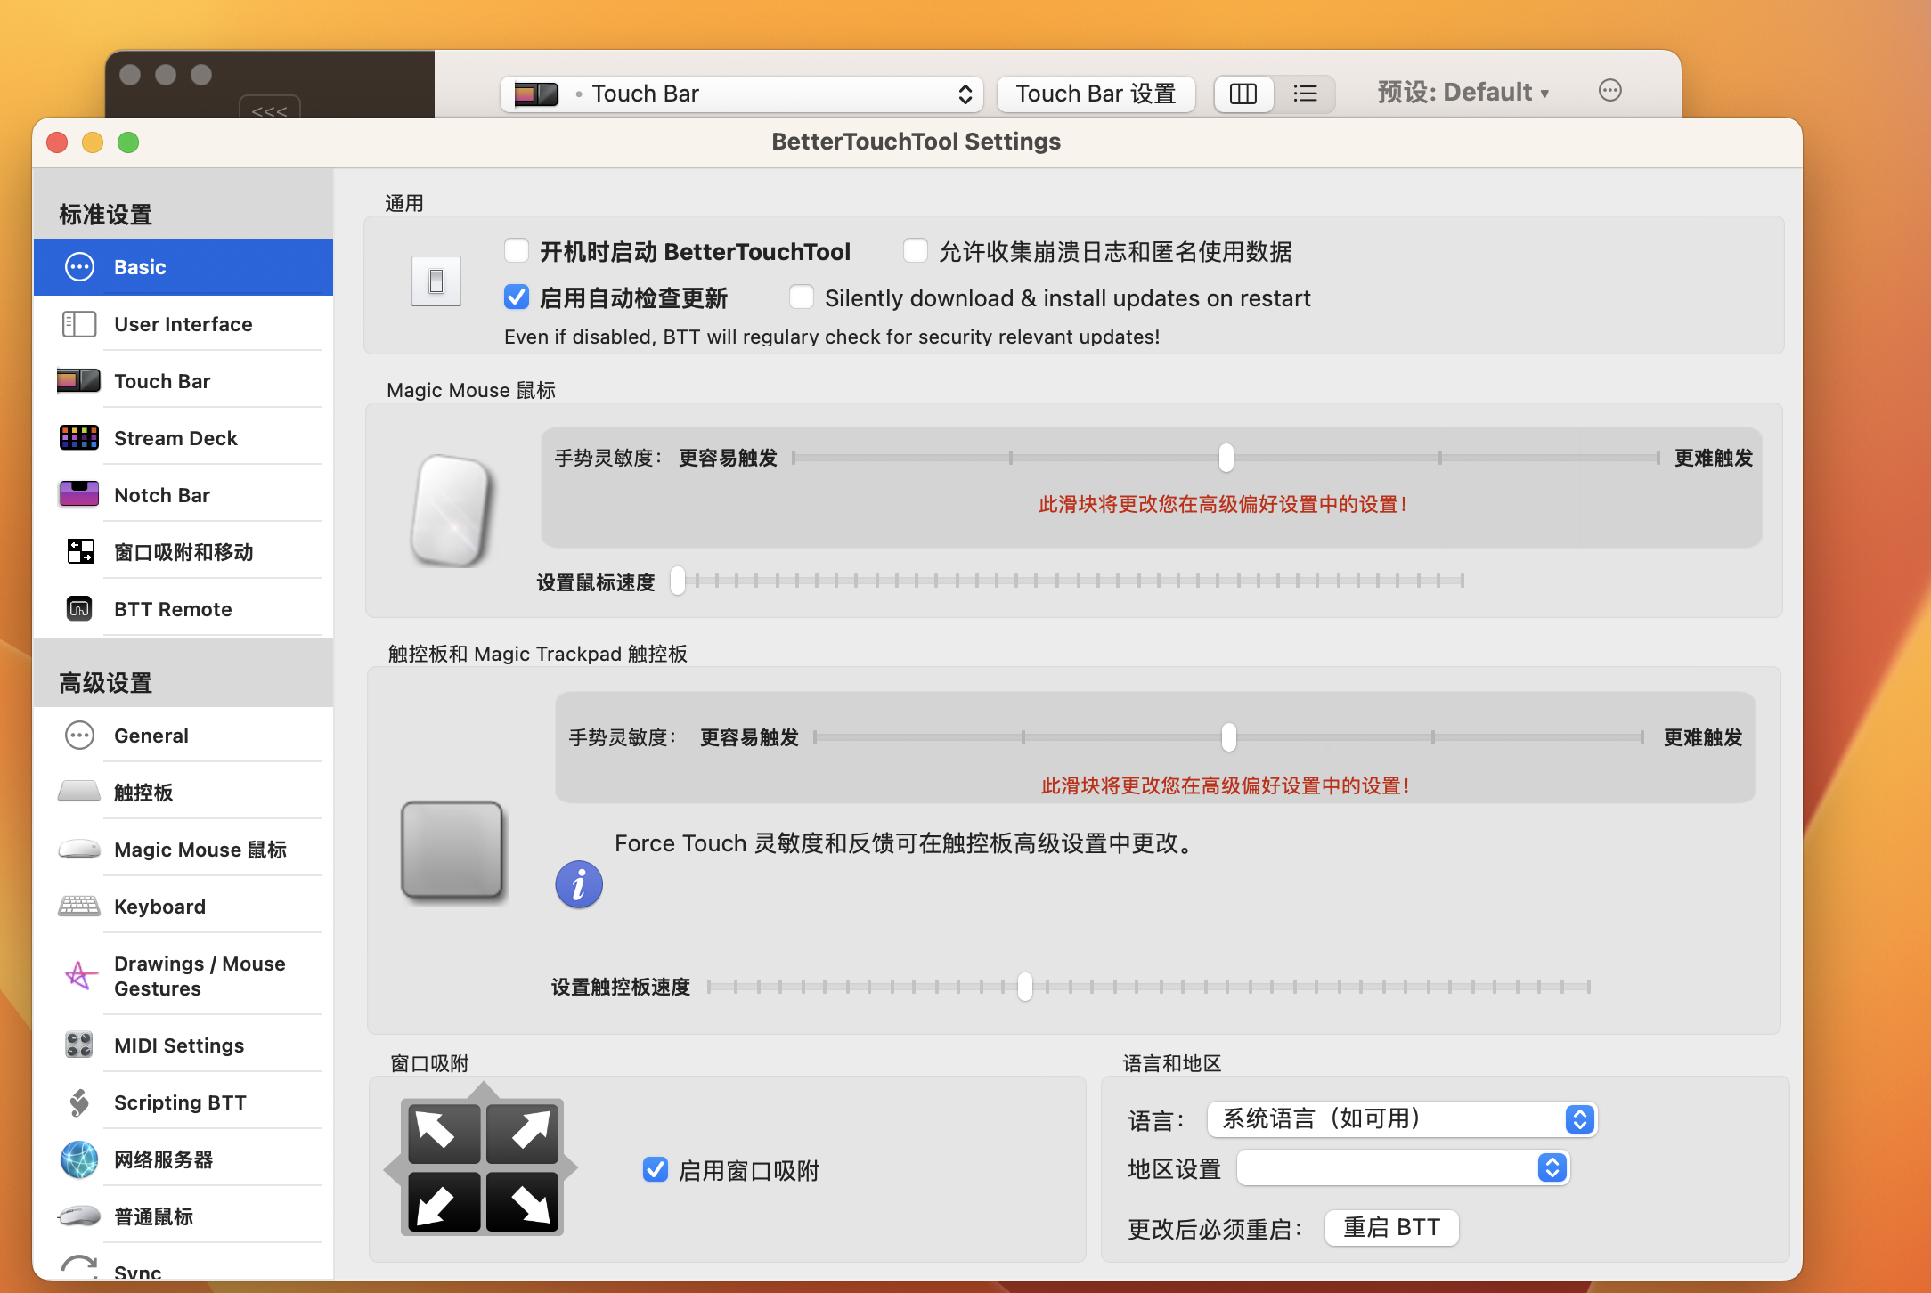Open the 预设: Default preset menu
The image size is (1931, 1293).
[x=1463, y=93]
